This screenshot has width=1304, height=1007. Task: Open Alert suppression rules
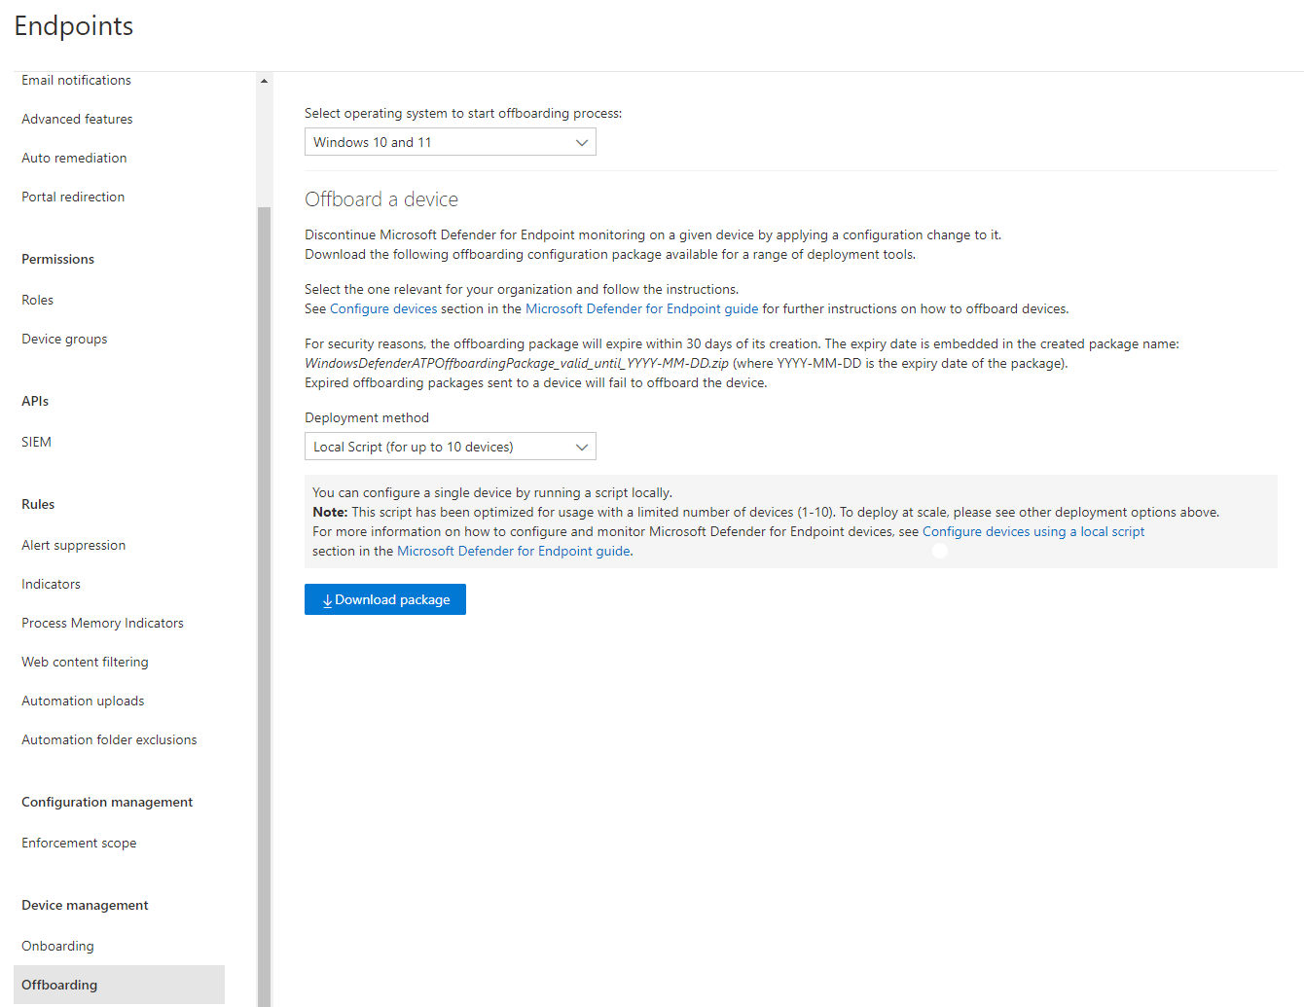coord(73,544)
